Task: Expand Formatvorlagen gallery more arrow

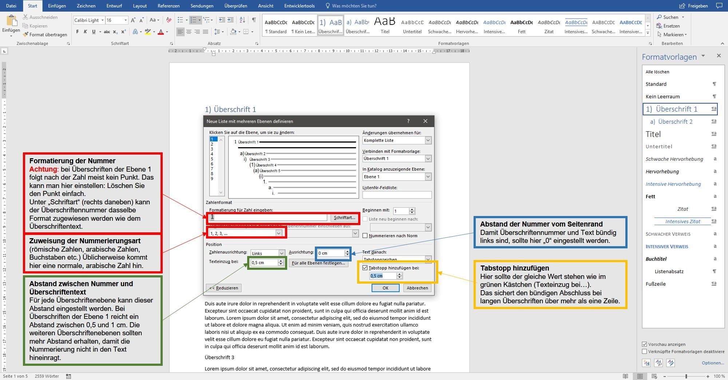Action: (648, 33)
